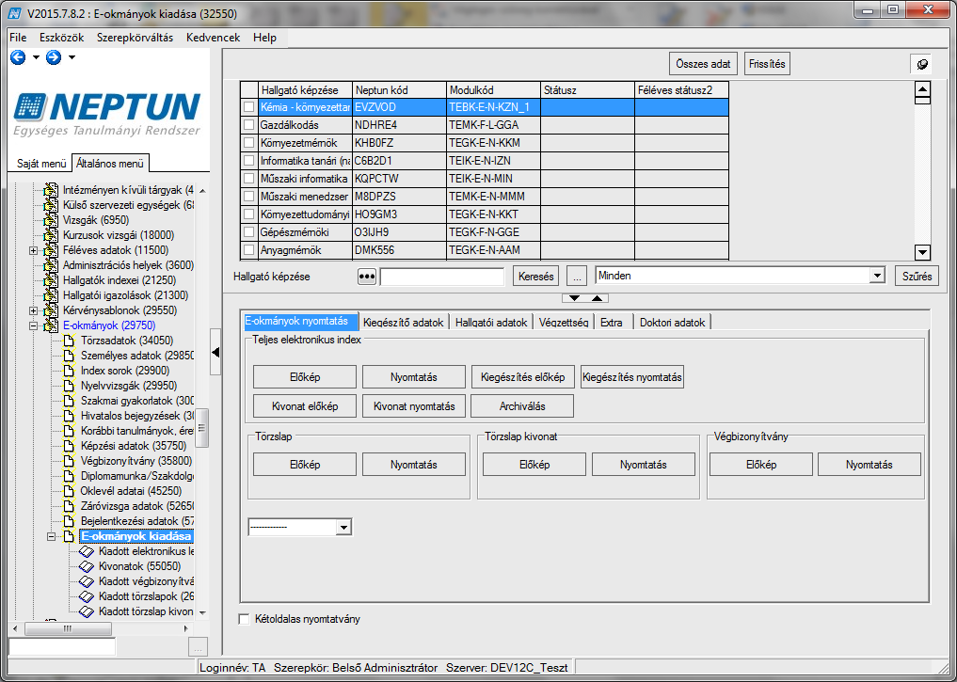This screenshot has height=682, width=957.
Task: Click the blue forward navigation arrow
Action: click(54, 57)
